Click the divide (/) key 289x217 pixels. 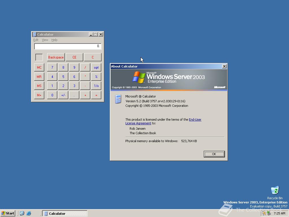tap(85, 67)
